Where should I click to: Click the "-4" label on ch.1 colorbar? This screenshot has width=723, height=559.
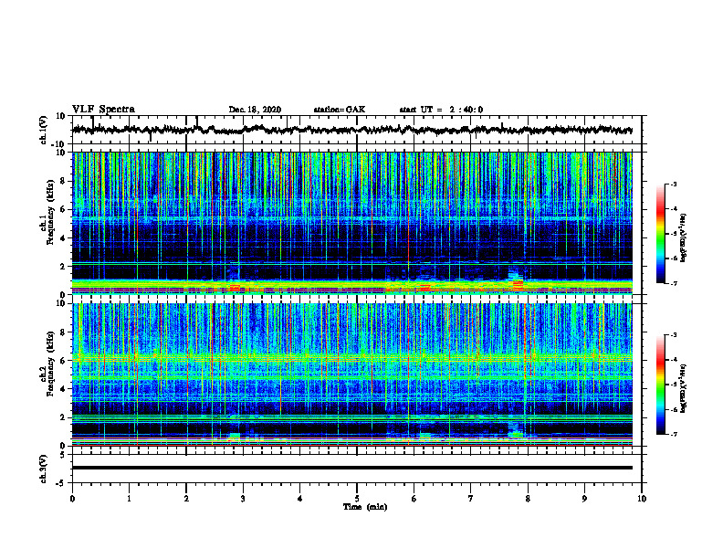coord(674,208)
